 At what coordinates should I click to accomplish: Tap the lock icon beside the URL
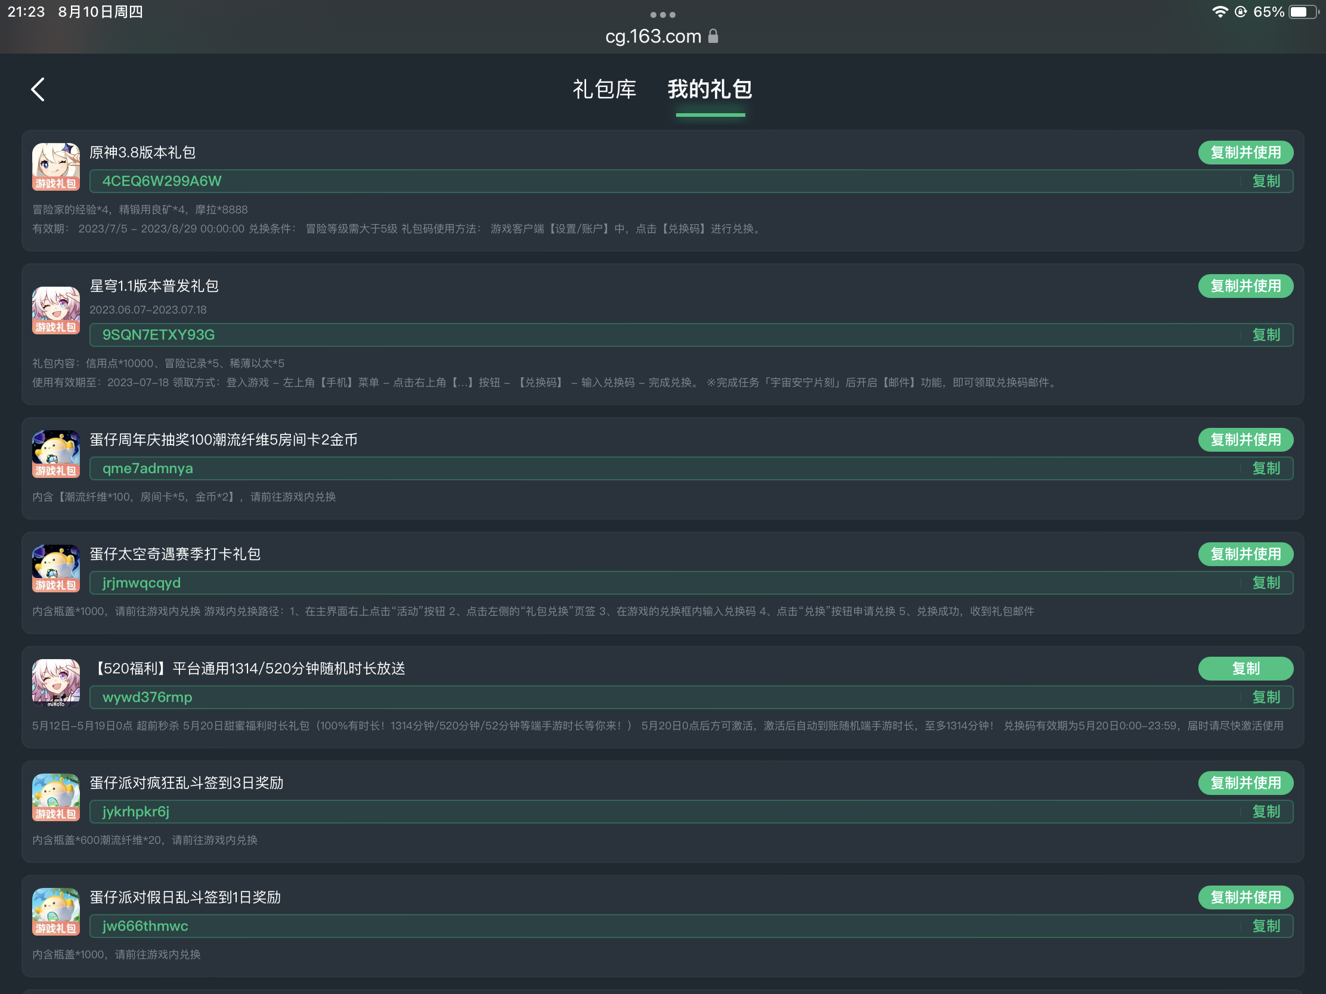pyautogui.click(x=712, y=36)
